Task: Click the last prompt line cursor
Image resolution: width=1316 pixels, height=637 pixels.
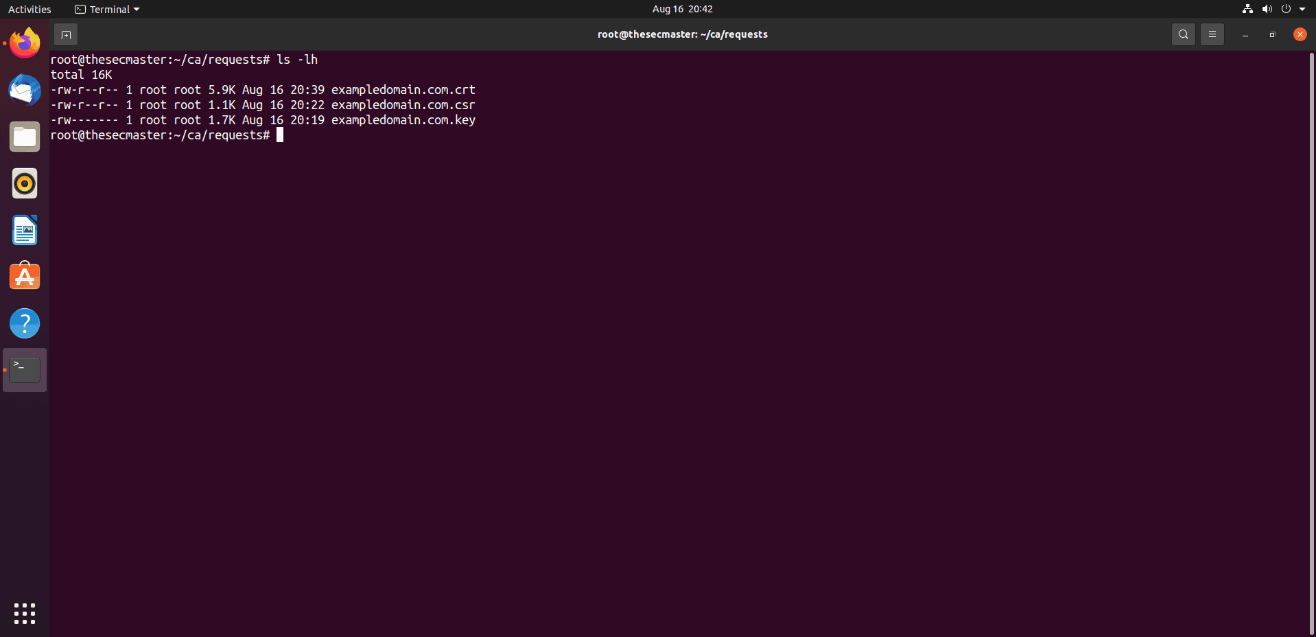Action: pyautogui.click(x=280, y=135)
